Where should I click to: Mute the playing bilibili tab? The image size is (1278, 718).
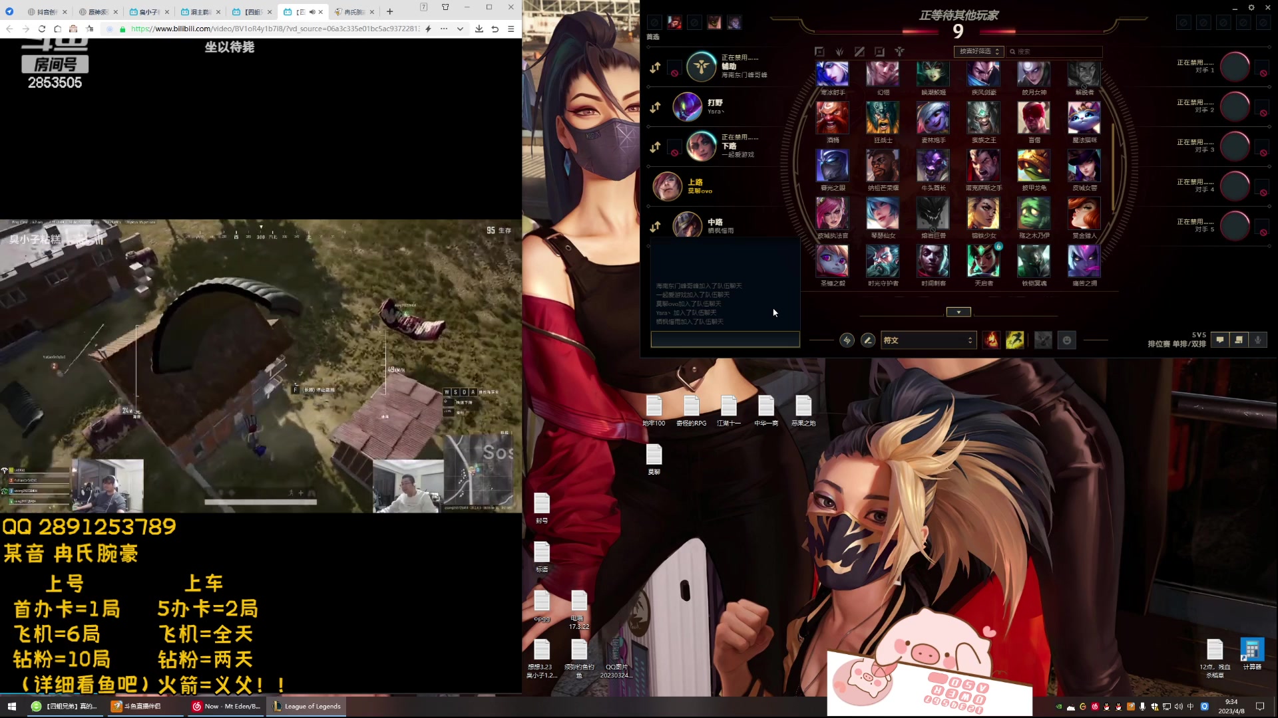click(x=312, y=12)
